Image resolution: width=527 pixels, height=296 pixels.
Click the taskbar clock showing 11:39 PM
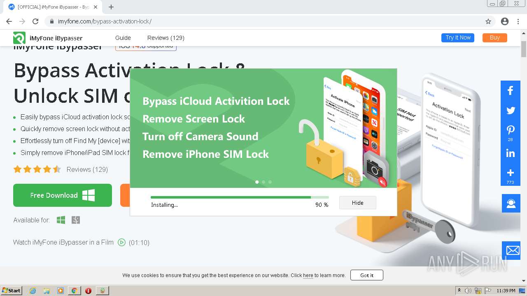(506, 291)
